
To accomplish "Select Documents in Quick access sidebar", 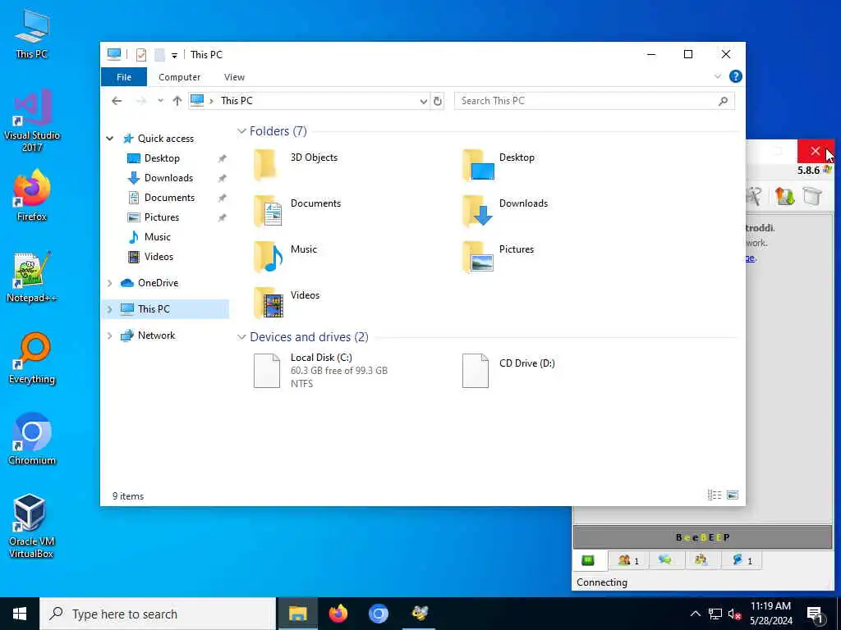I will pos(169,198).
